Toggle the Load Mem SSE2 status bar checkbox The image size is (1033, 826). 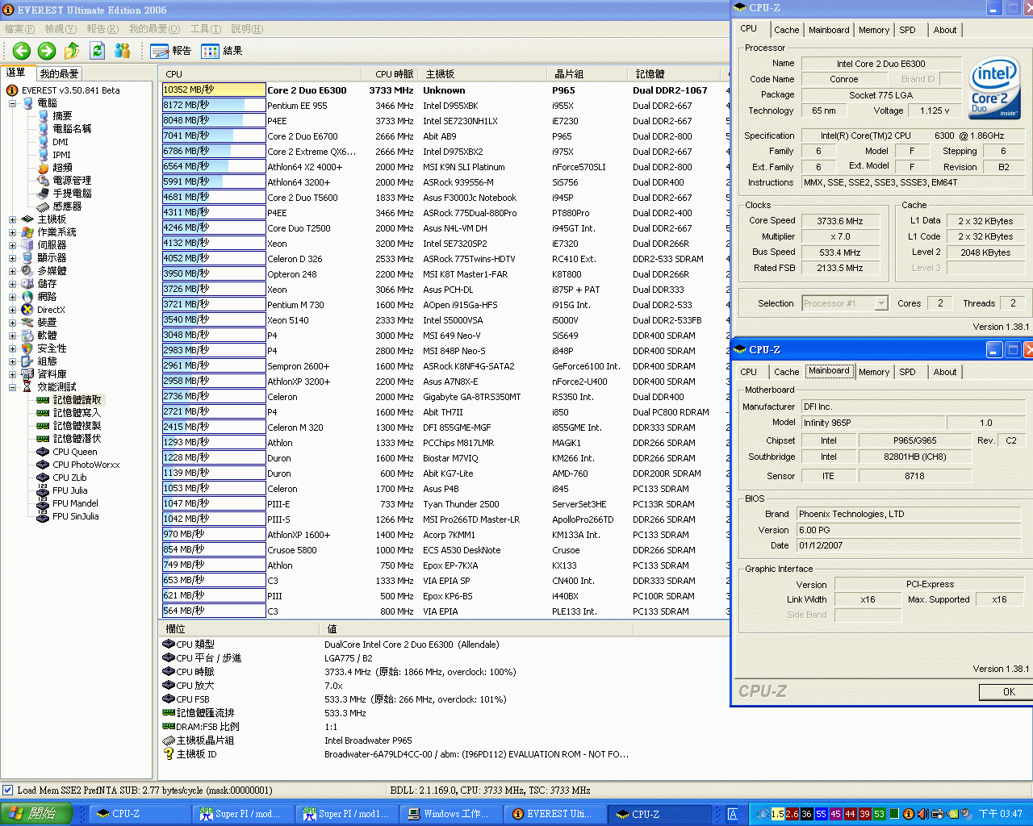[8, 791]
